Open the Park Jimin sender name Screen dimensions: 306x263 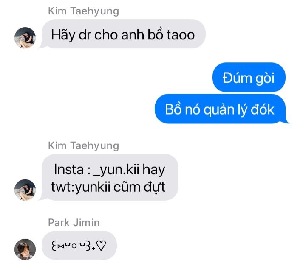click(74, 222)
